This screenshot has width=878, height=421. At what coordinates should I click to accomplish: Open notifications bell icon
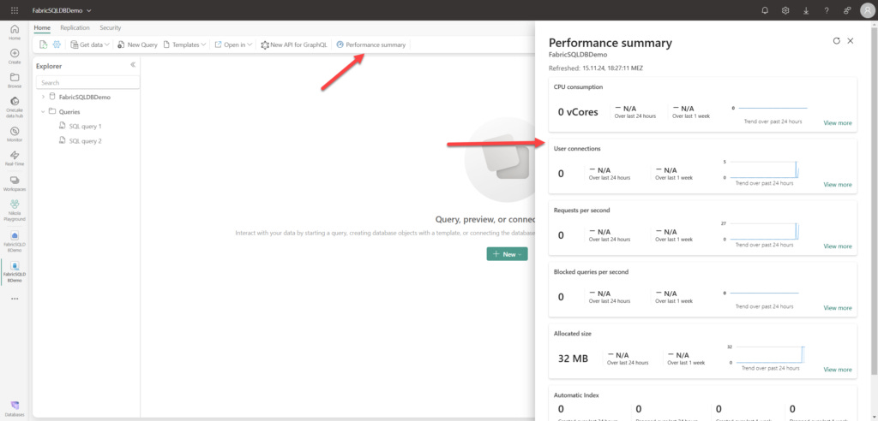(766, 10)
